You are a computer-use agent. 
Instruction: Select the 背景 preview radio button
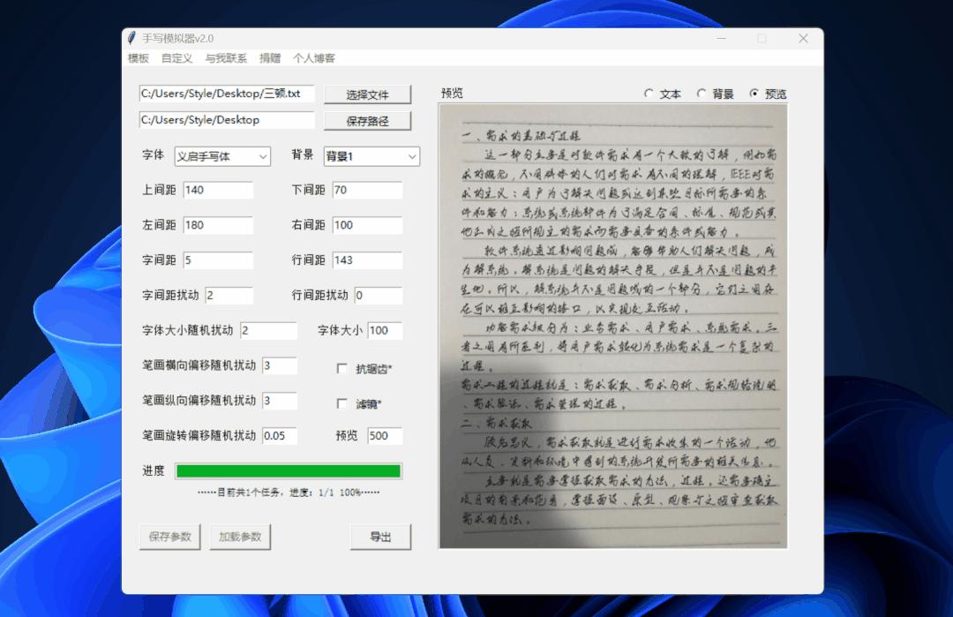click(702, 94)
